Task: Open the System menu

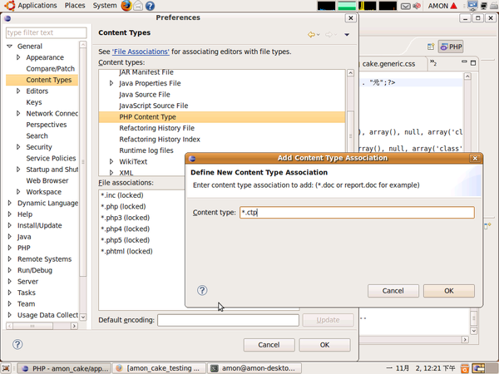Action: [x=105, y=6]
